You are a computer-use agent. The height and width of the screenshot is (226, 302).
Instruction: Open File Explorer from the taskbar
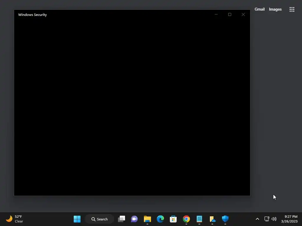(147, 219)
